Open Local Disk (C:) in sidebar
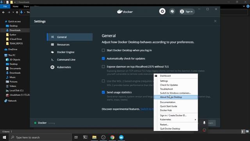Viewport: 250px width, 141px height. 16,90
